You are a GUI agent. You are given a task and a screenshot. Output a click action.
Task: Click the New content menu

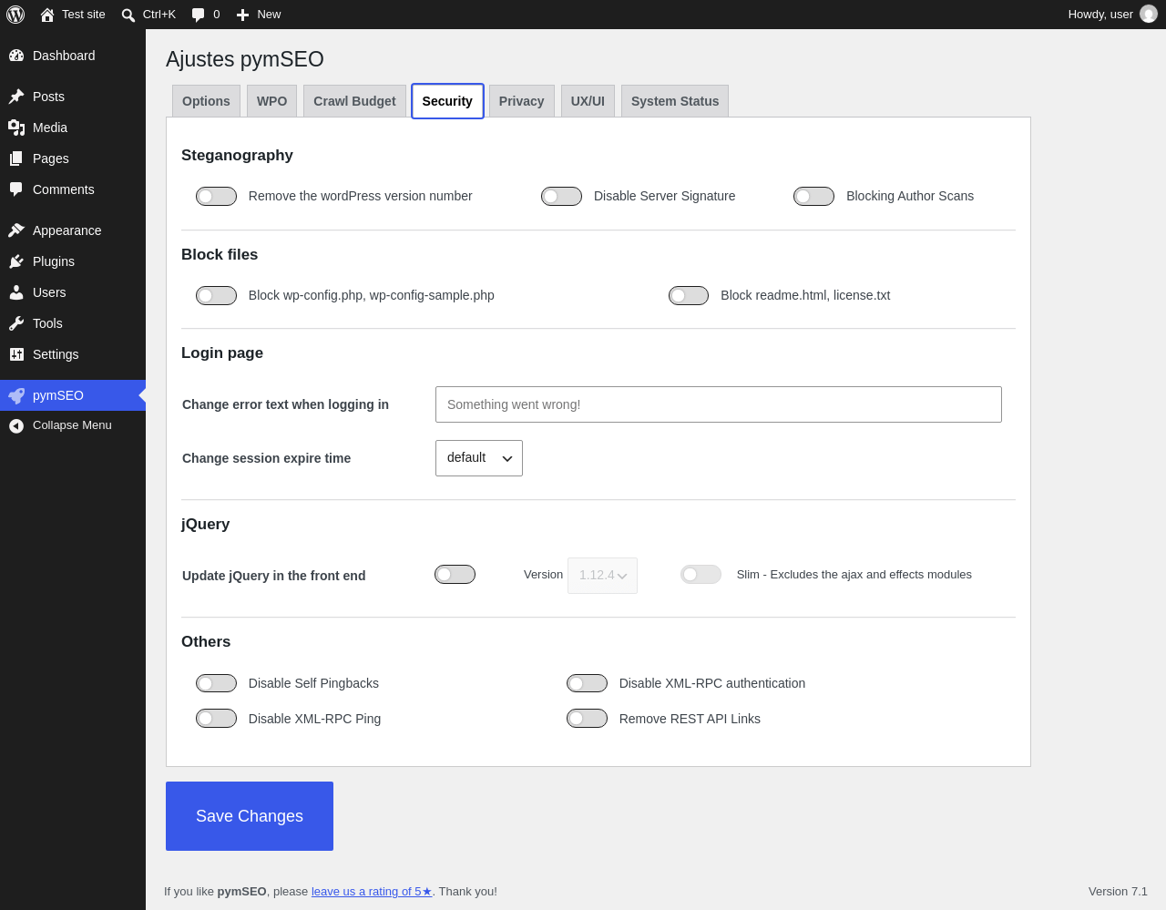coord(259,15)
